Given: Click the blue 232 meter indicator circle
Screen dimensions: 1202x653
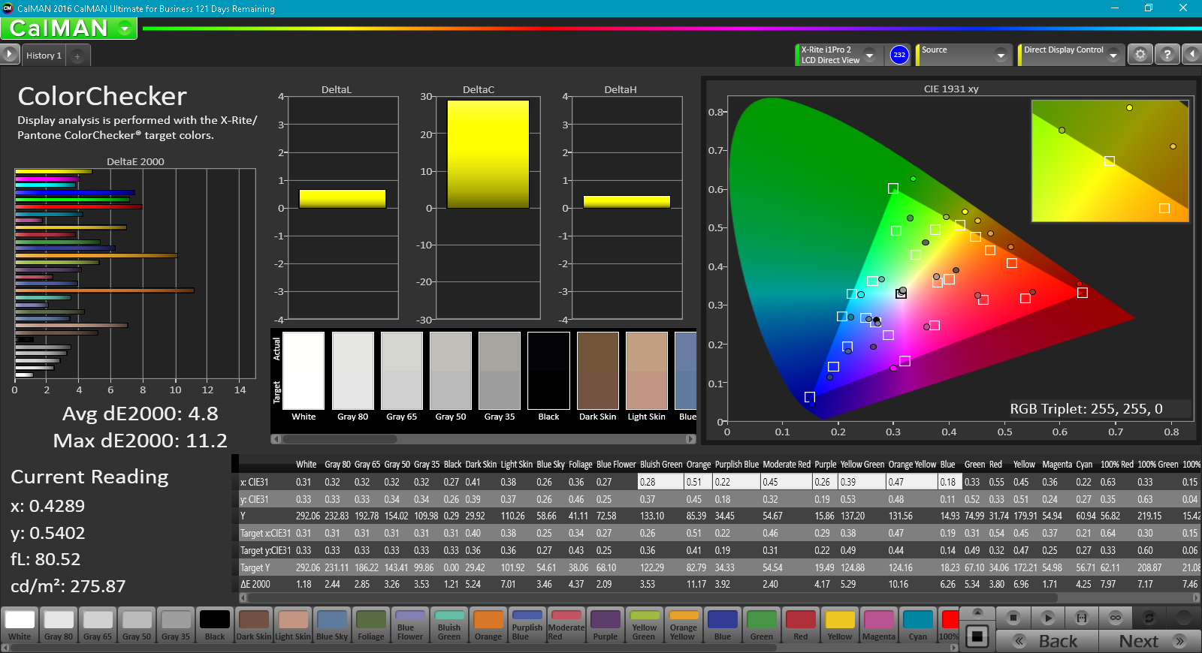Looking at the screenshot, I should pyautogui.click(x=899, y=55).
